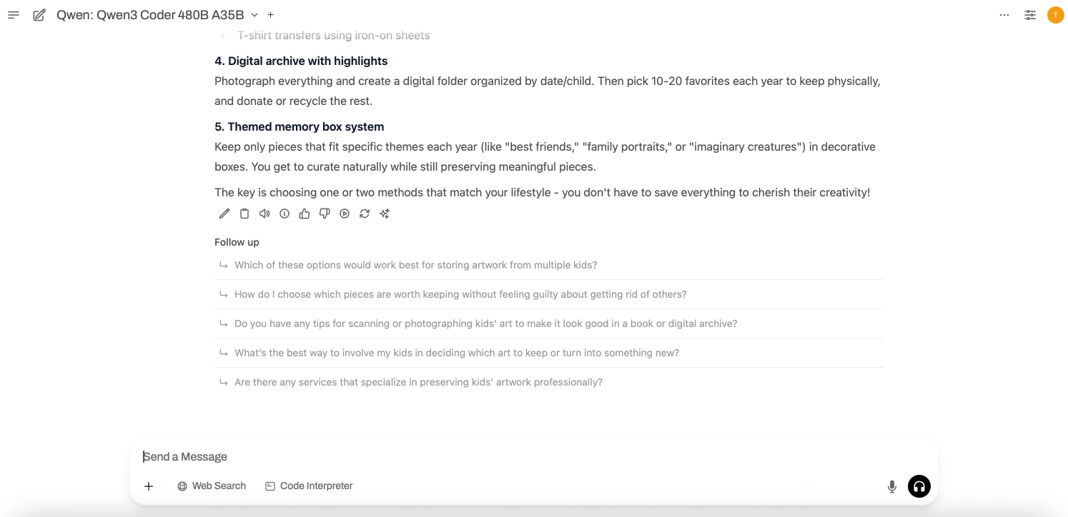This screenshot has height=517, width=1068.
Task: Select the follow-up about storing artwork from multiple kids
Action: (415, 265)
